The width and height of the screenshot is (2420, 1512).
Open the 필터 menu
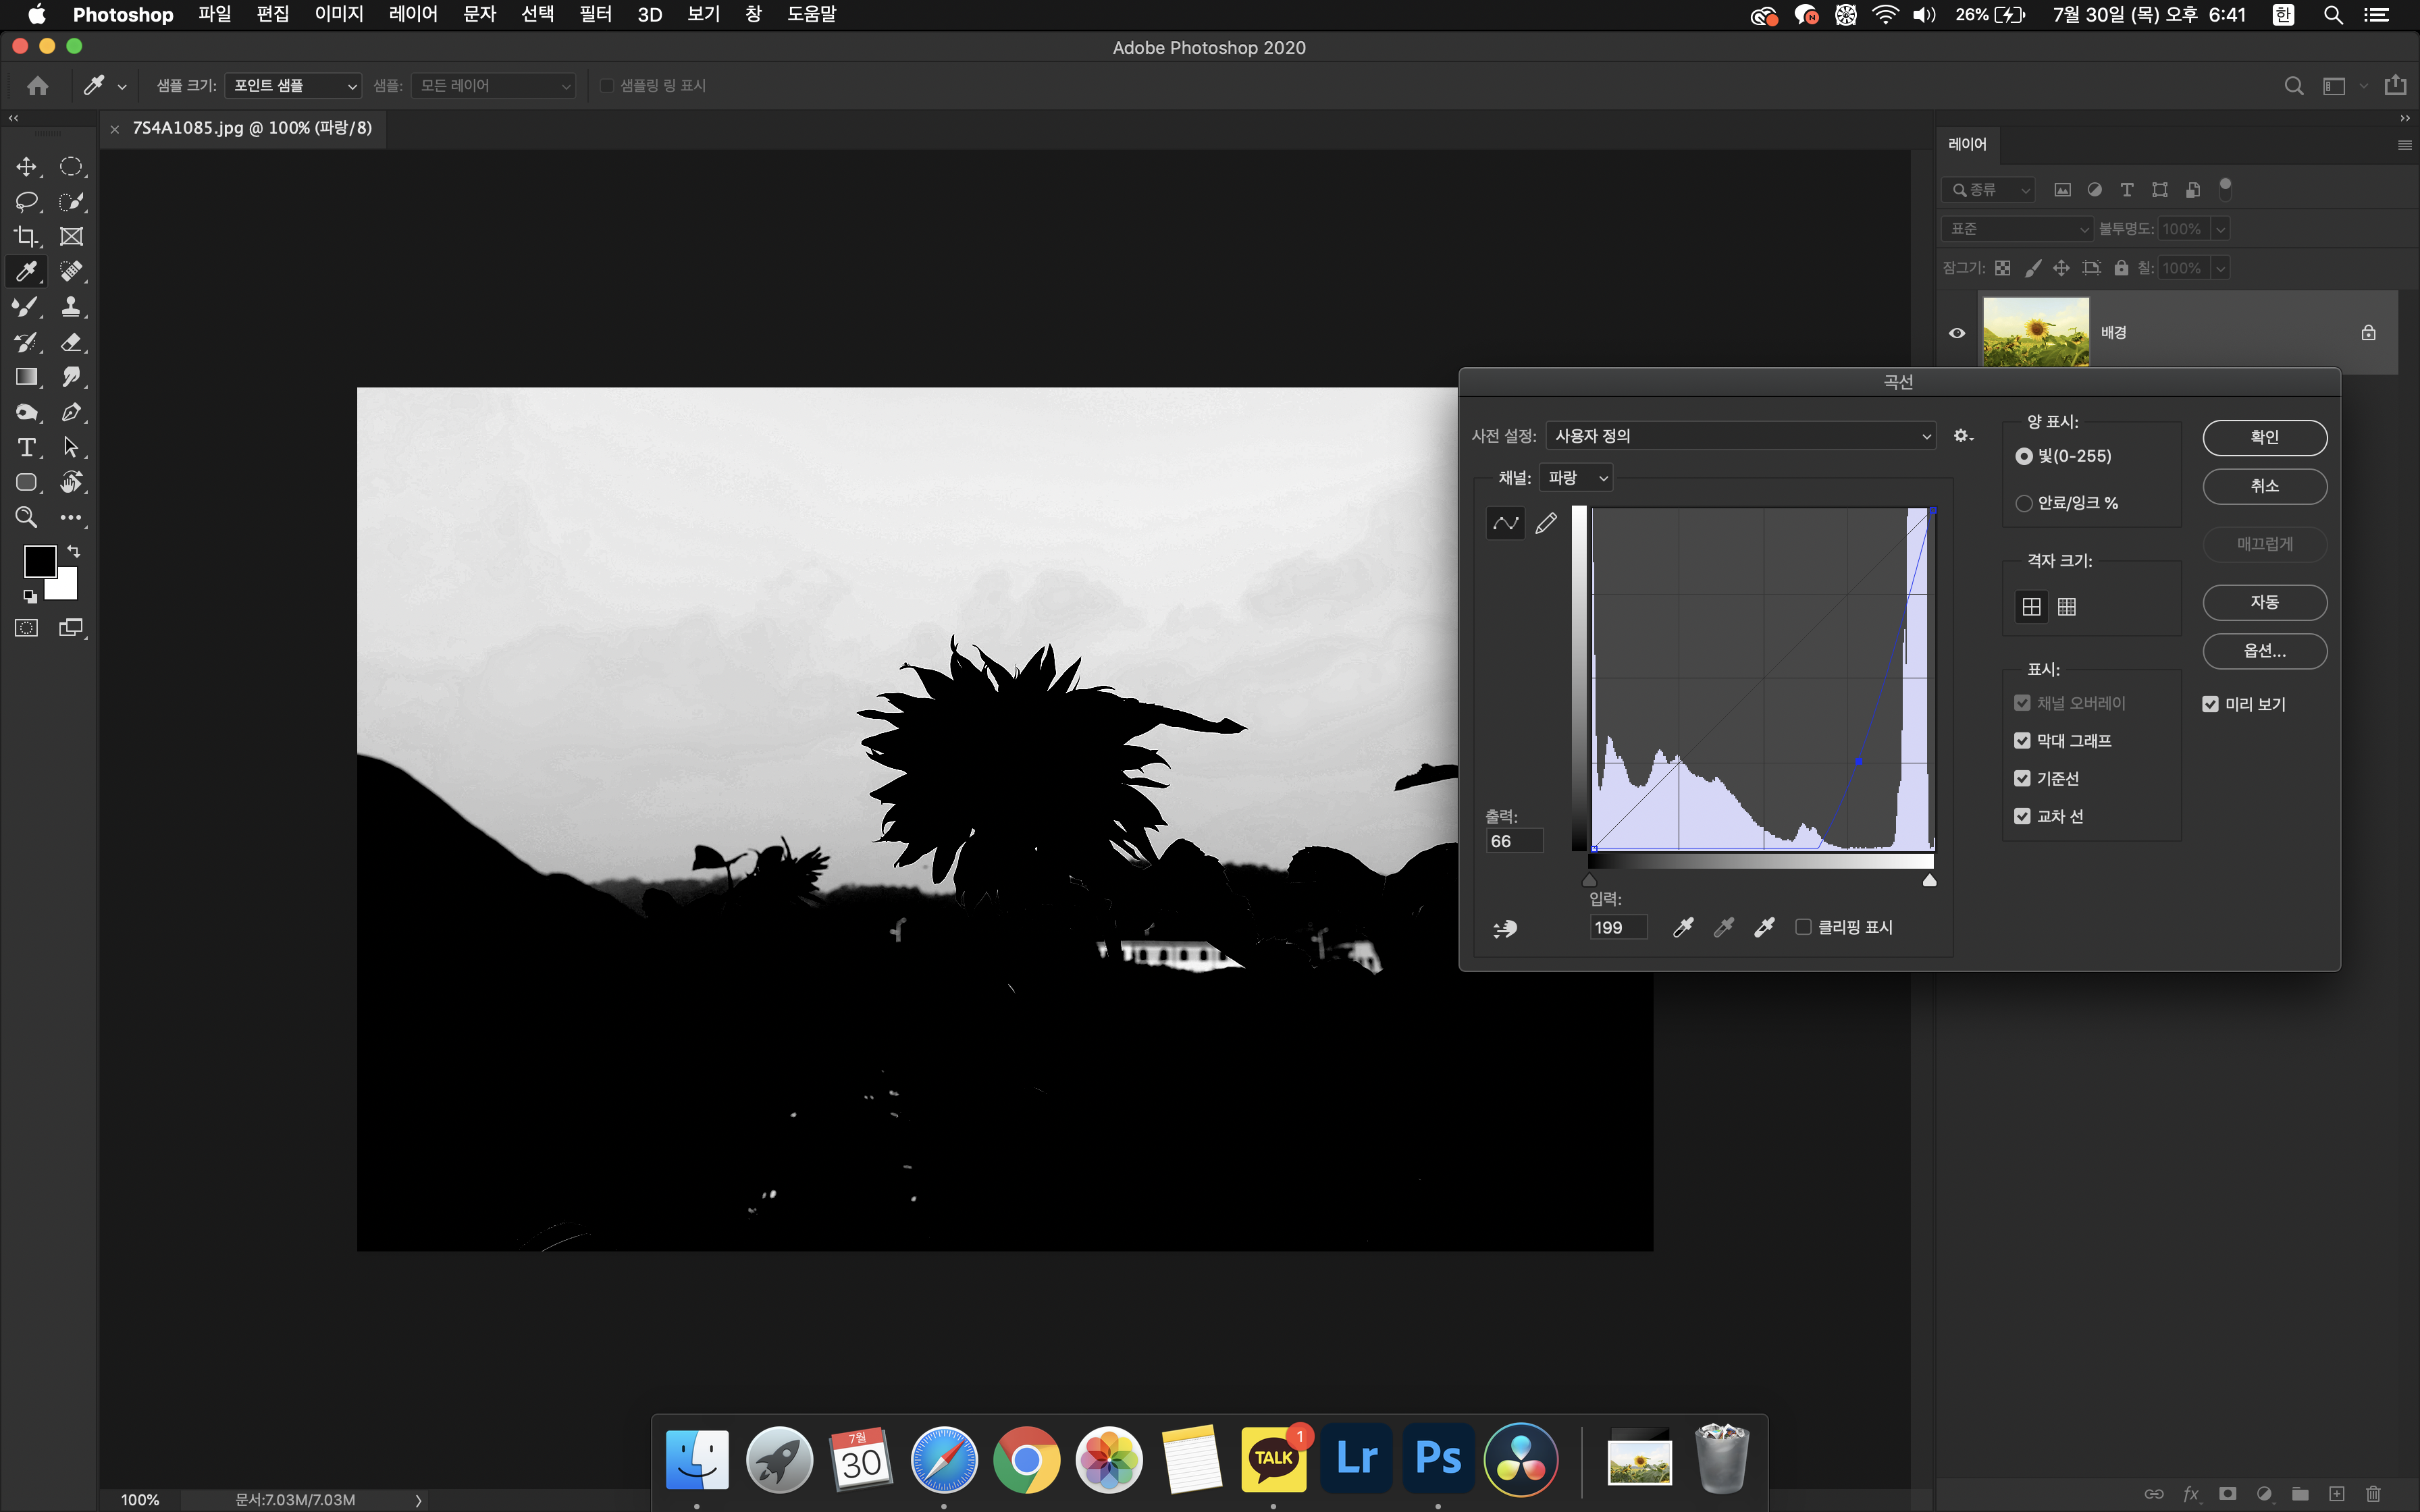tap(595, 14)
